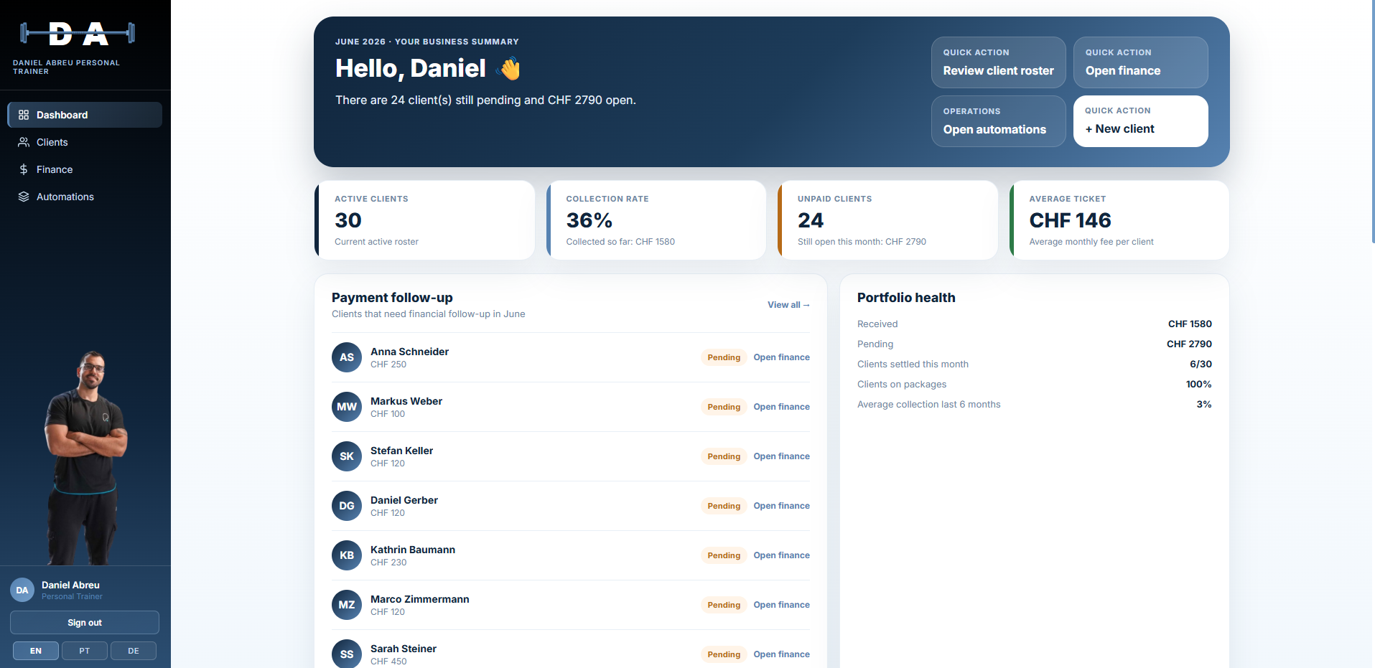Image resolution: width=1375 pixels, height=668 pixels.
Task: Click the Pending CHF 2790 value
Action: (1189, 344)
